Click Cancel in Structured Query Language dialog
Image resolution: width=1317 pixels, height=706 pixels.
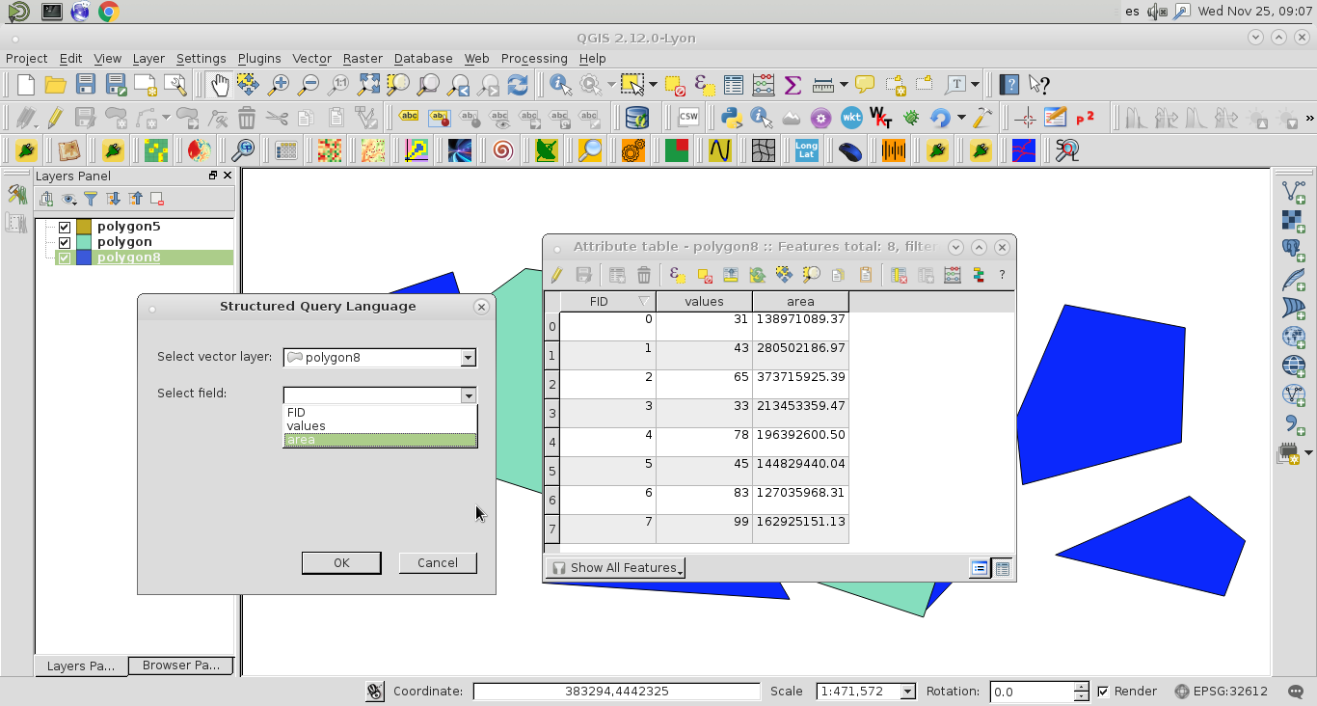438,563
